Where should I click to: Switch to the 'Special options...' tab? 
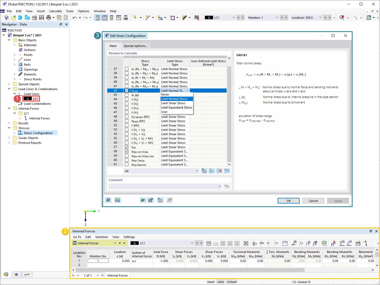(x=135, y=46)
